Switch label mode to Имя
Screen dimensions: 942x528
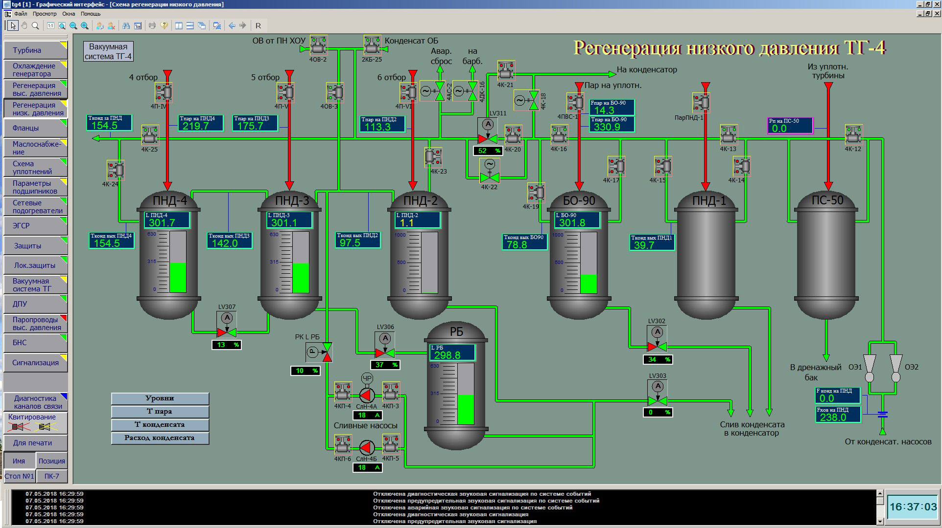coord(19,461)
